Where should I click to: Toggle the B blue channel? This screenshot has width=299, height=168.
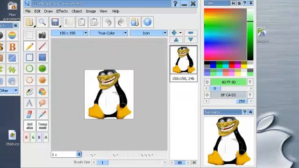click(x=39, y=137)
